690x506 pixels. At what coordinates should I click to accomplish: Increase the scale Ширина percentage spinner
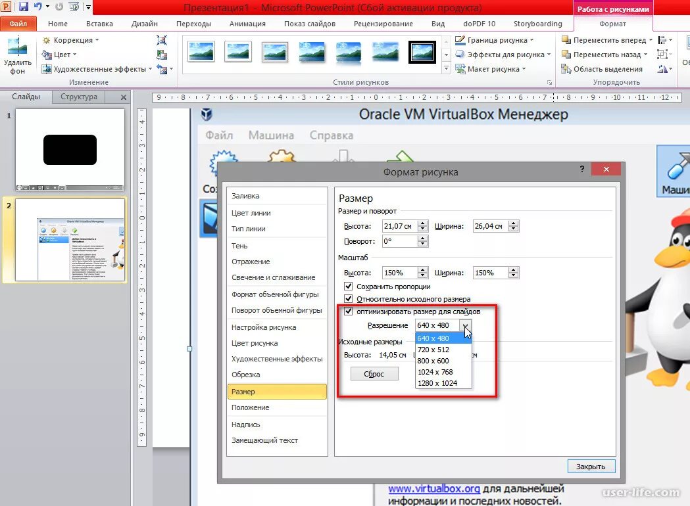[514, 270]
